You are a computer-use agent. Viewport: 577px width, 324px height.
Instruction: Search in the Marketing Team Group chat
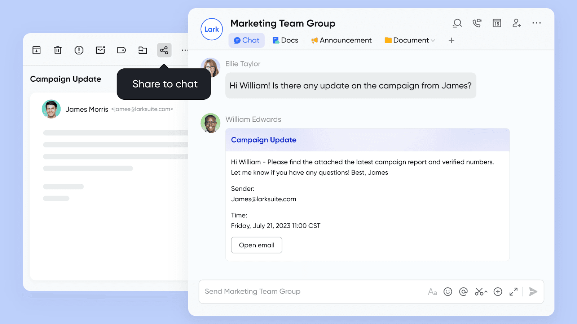(x=457, y=23)
